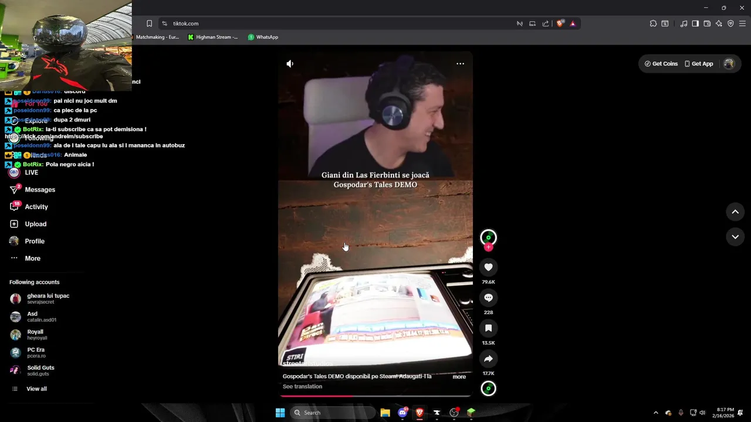
Task: Open File Explorer from the taskbar
Action: 385,413
